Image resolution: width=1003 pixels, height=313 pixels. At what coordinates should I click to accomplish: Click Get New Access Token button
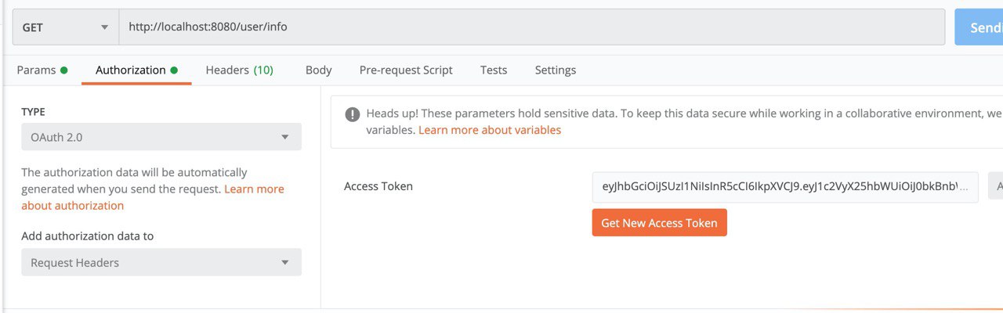[x=659, y=223]
